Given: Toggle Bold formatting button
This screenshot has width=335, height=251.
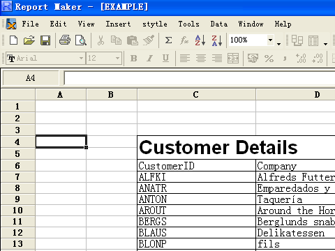Looking at the screenshot, I should pos(134,58).
